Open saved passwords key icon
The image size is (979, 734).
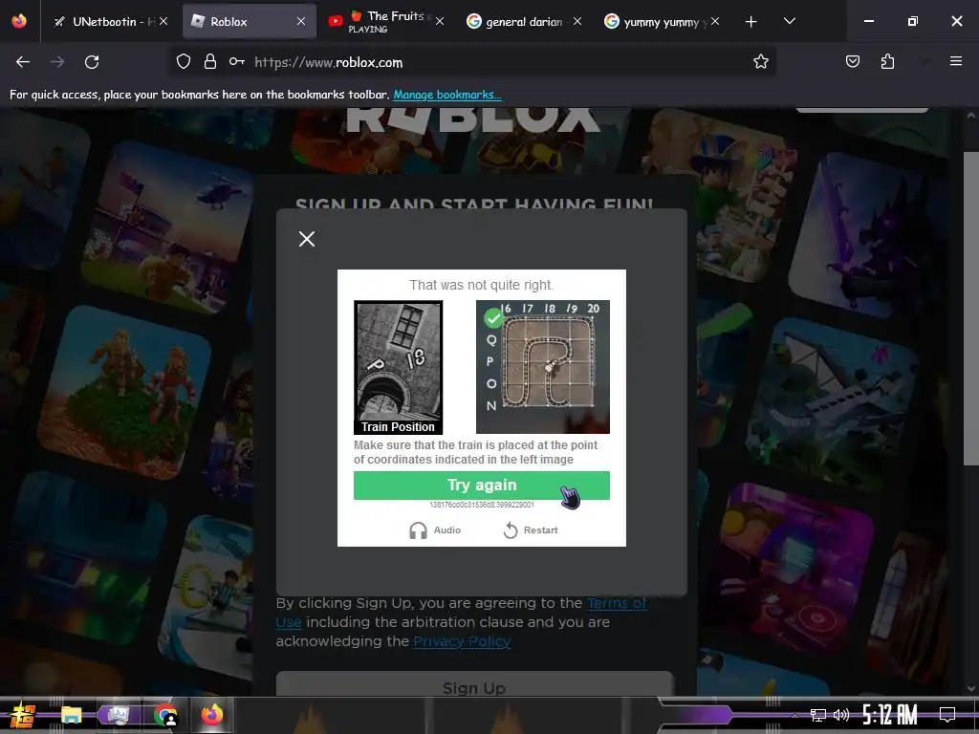[237, 61]
